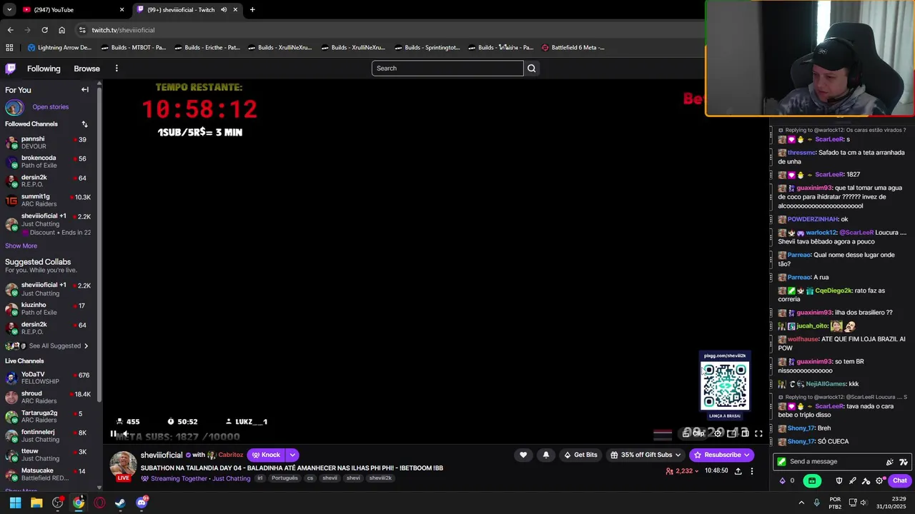Open shroud channel in Live Channels

(x=50, y=397)
